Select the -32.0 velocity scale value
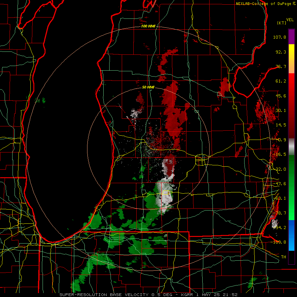297x297 pixels. click(x=280, y=169)
